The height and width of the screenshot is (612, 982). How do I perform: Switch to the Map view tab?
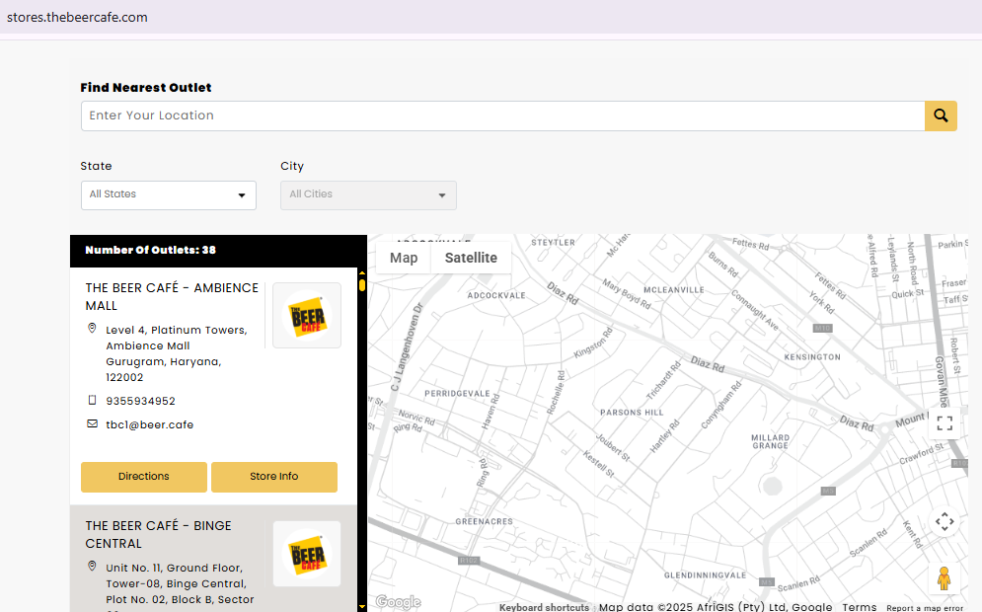[x=404, y=258]
